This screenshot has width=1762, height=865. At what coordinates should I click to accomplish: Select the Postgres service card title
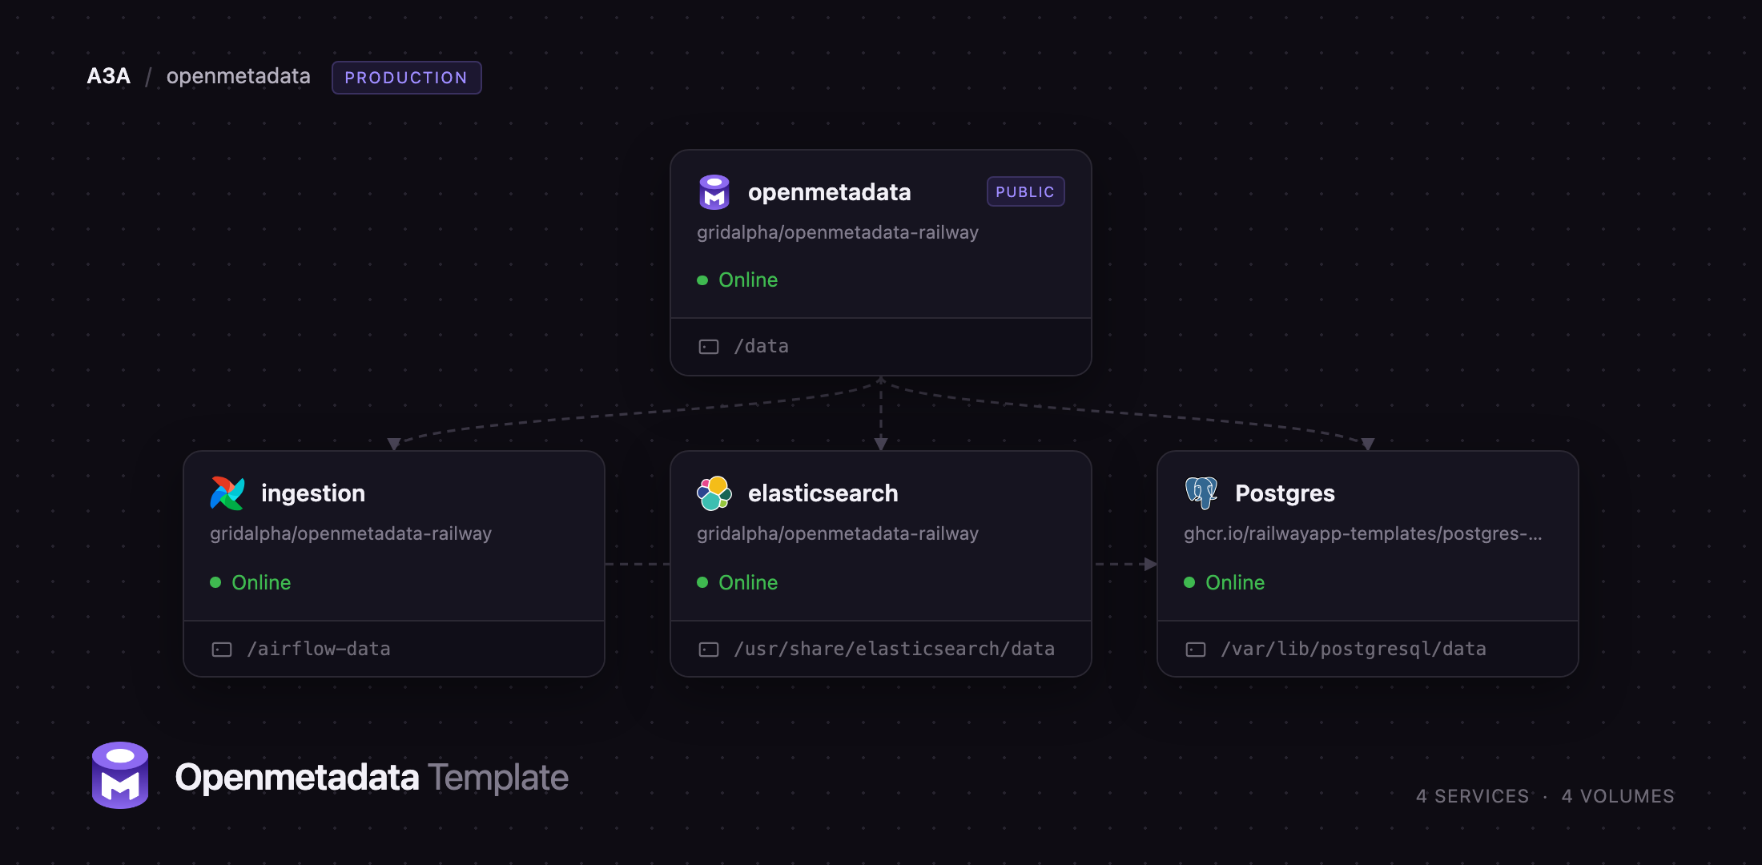1285,493
